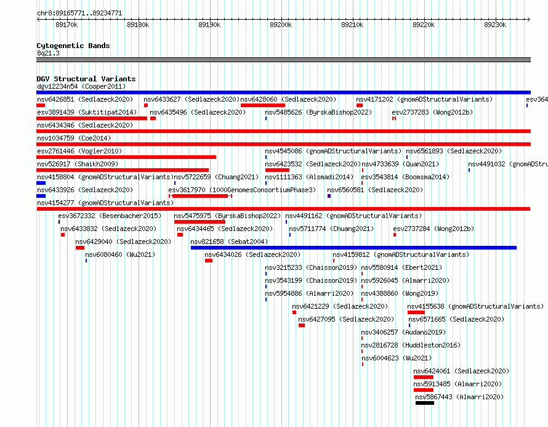Image resolution: width=548 pixels, height=427 pixels.
Task: Click nsv4545086 (gnomADStructuralVariants) label
Action: 333,151
